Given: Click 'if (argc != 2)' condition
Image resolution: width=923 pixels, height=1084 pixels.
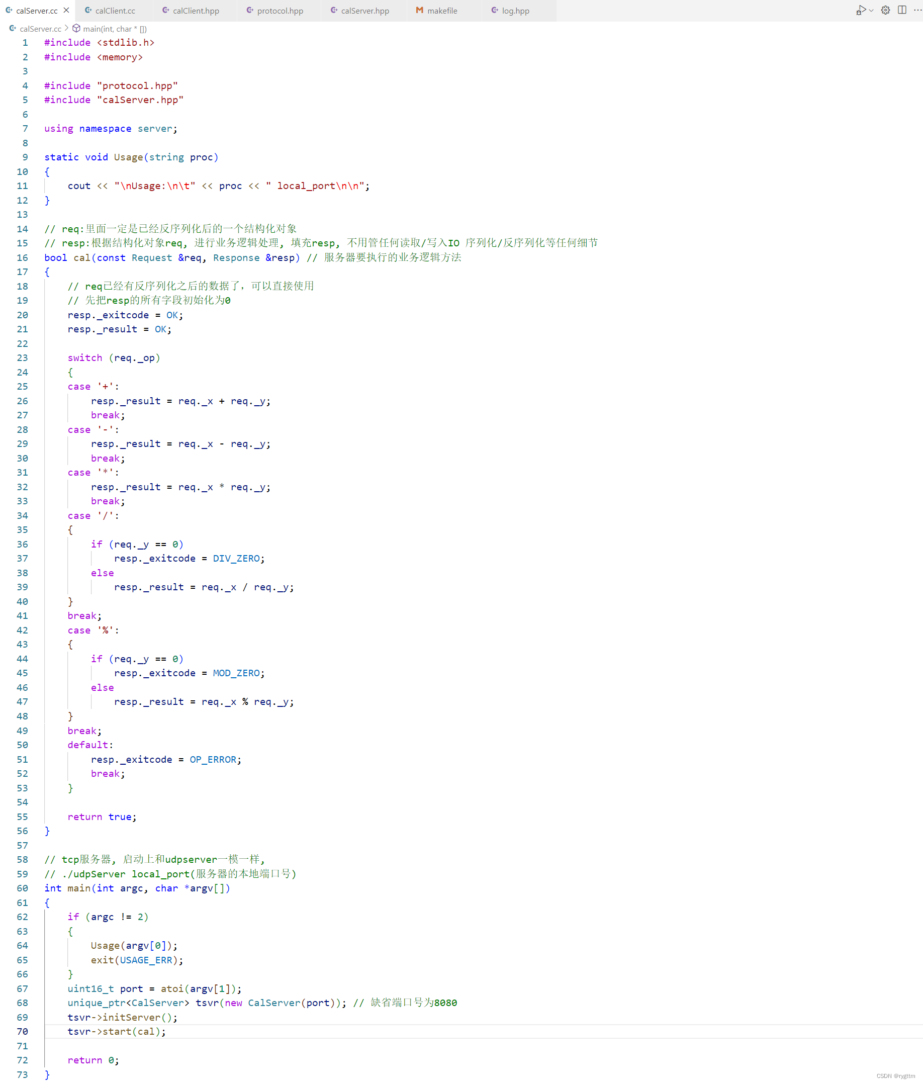Looking at the screenshot, I should click(x=108, y=917).
